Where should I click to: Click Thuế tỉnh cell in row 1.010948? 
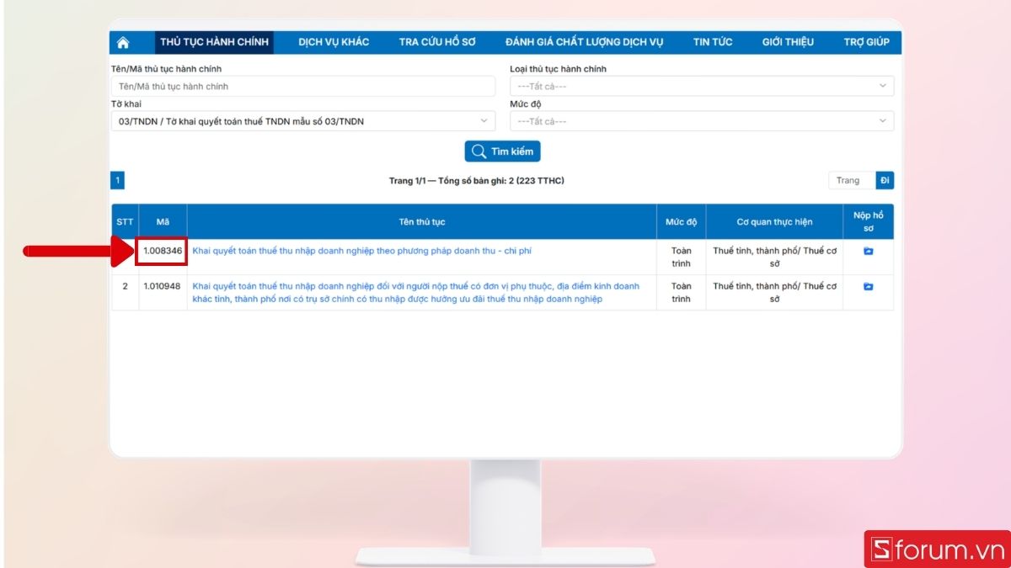point(774,292)
